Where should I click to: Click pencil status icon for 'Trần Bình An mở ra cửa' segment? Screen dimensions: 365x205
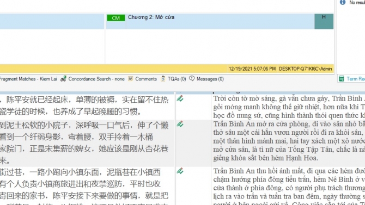click(x=180, y=124)
